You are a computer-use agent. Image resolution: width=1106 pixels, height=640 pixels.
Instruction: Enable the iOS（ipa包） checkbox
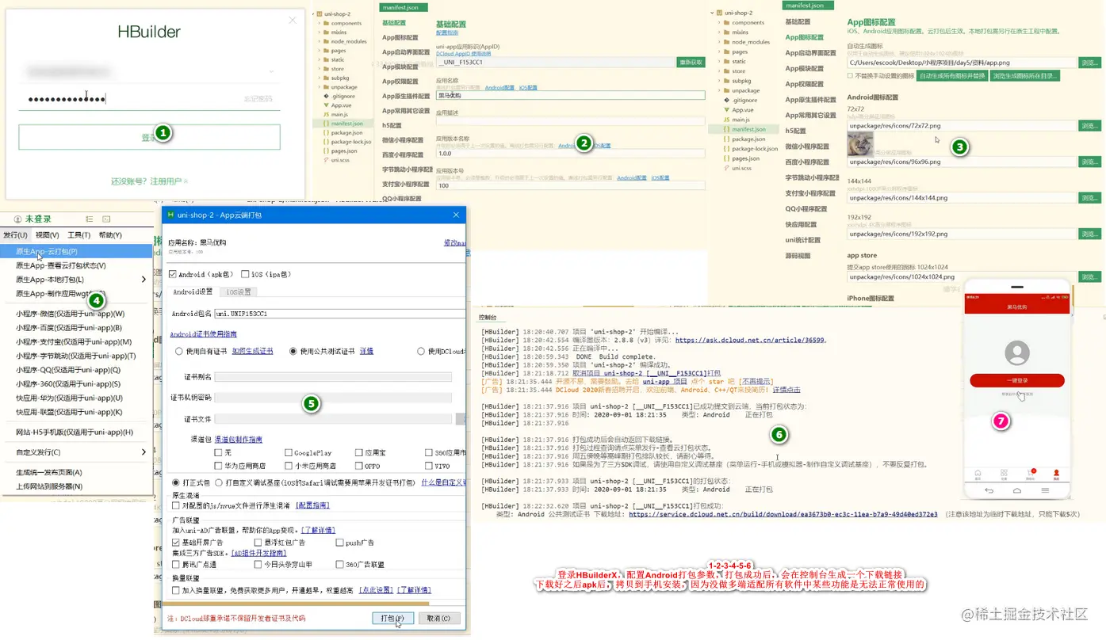coord(245,274)
